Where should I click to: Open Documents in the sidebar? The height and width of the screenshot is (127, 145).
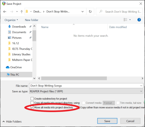click(19, 32)
